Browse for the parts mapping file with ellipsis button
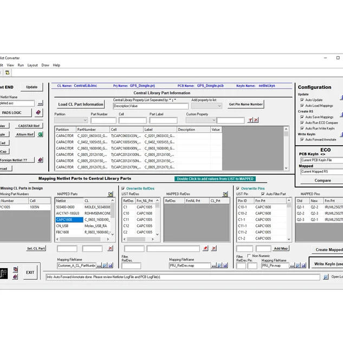Image resolution: width=343 pixels, height=343 pixels. click(x=99, y=266)
